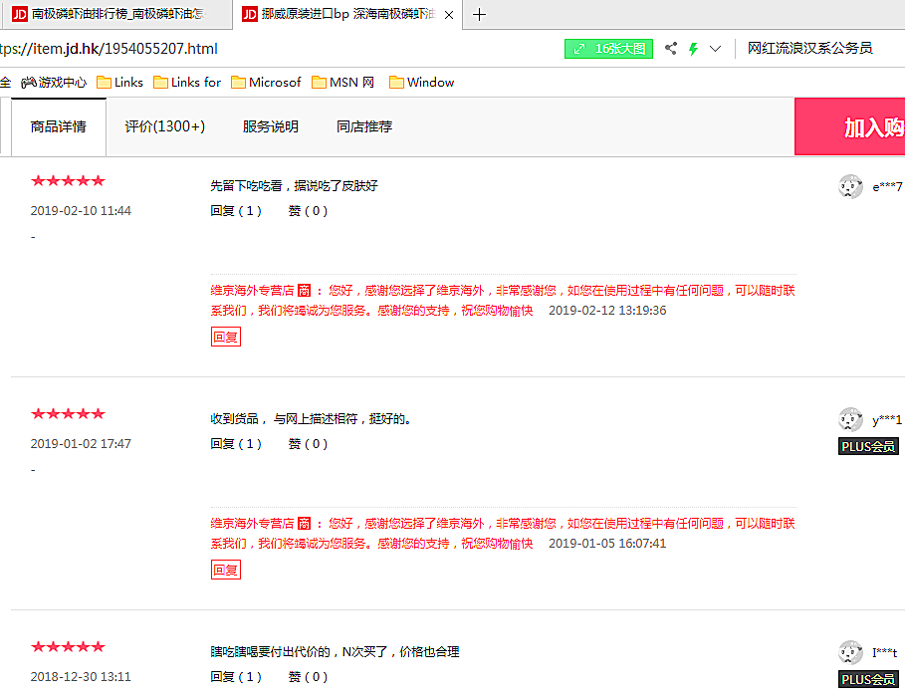Open the 服务说明 tab

click(271, 126)
